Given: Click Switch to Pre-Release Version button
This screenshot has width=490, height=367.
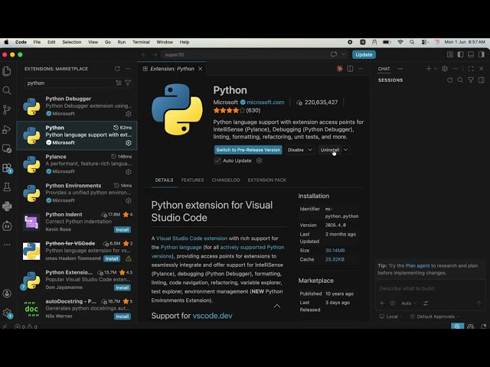Looking at the screenshot, I should pyautogui.click(x=248, y=150).
